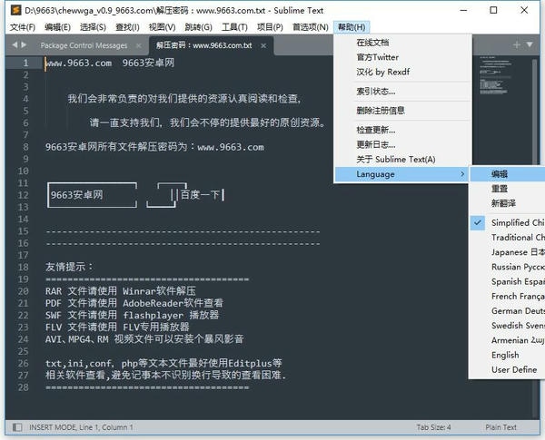Select Swedish language option
Screen dimensions: 545x440
[x=508, y=326]
